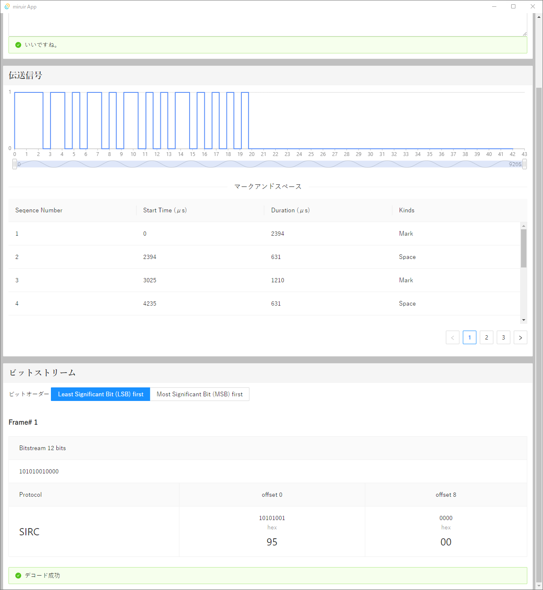Click the Duration (μs) column header
This screenshot has height=590, width=543.
[290, 210]
